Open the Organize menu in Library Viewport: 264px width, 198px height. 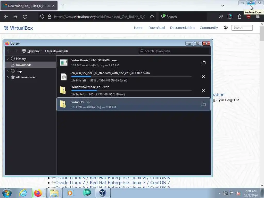(32, 51)
